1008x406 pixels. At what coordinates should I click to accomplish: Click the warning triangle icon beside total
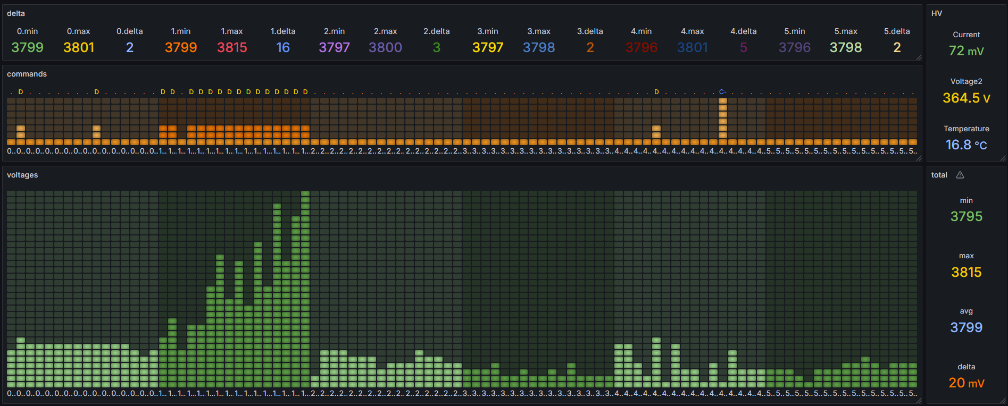[x=960, y=175]
